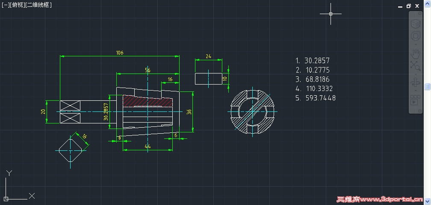This screenshot has height=205, width=431.
Task: Expand the Zoom options dropdown arrow
Action: [415, 74]
